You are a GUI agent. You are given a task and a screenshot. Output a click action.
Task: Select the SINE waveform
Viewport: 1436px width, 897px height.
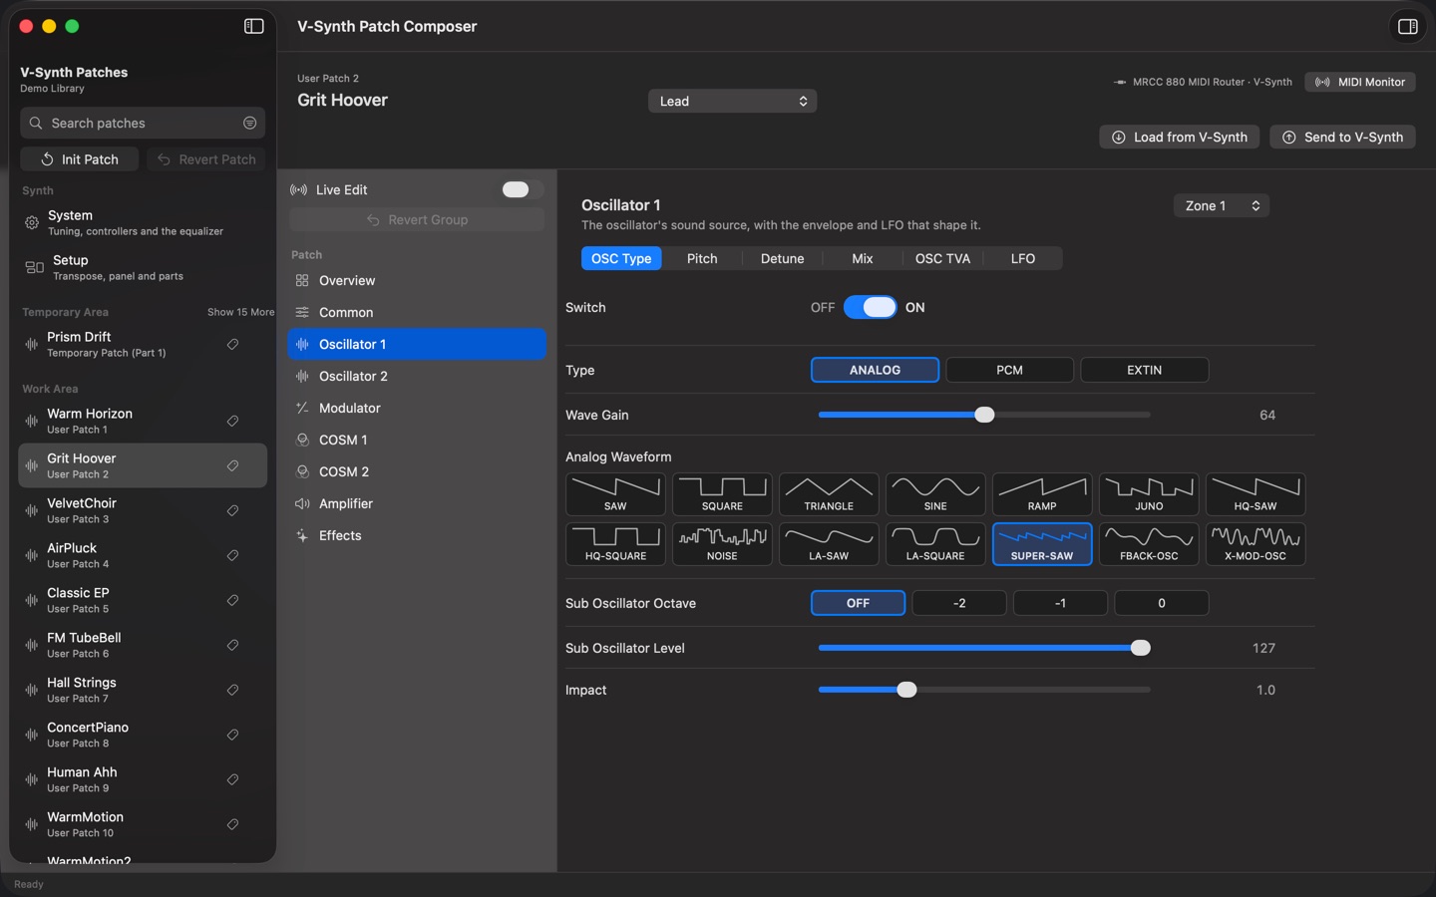[935, 494]
